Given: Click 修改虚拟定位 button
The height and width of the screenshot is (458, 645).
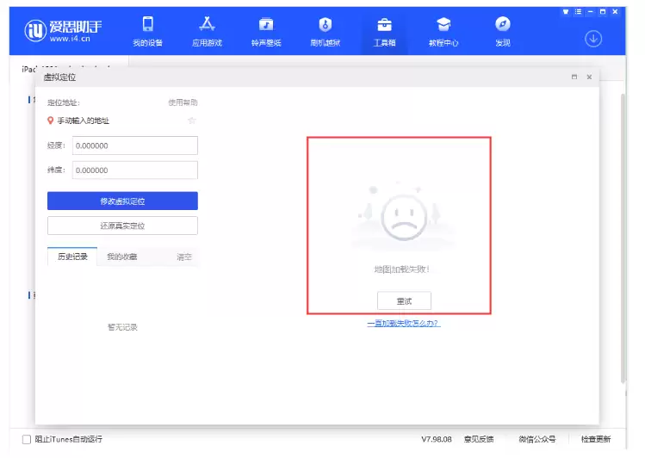Looking at the screenshot, I should point(122,201).
